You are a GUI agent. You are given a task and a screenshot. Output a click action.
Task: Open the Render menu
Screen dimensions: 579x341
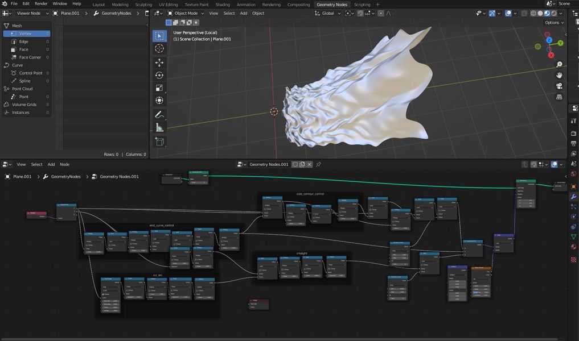(x=41, y=3)
